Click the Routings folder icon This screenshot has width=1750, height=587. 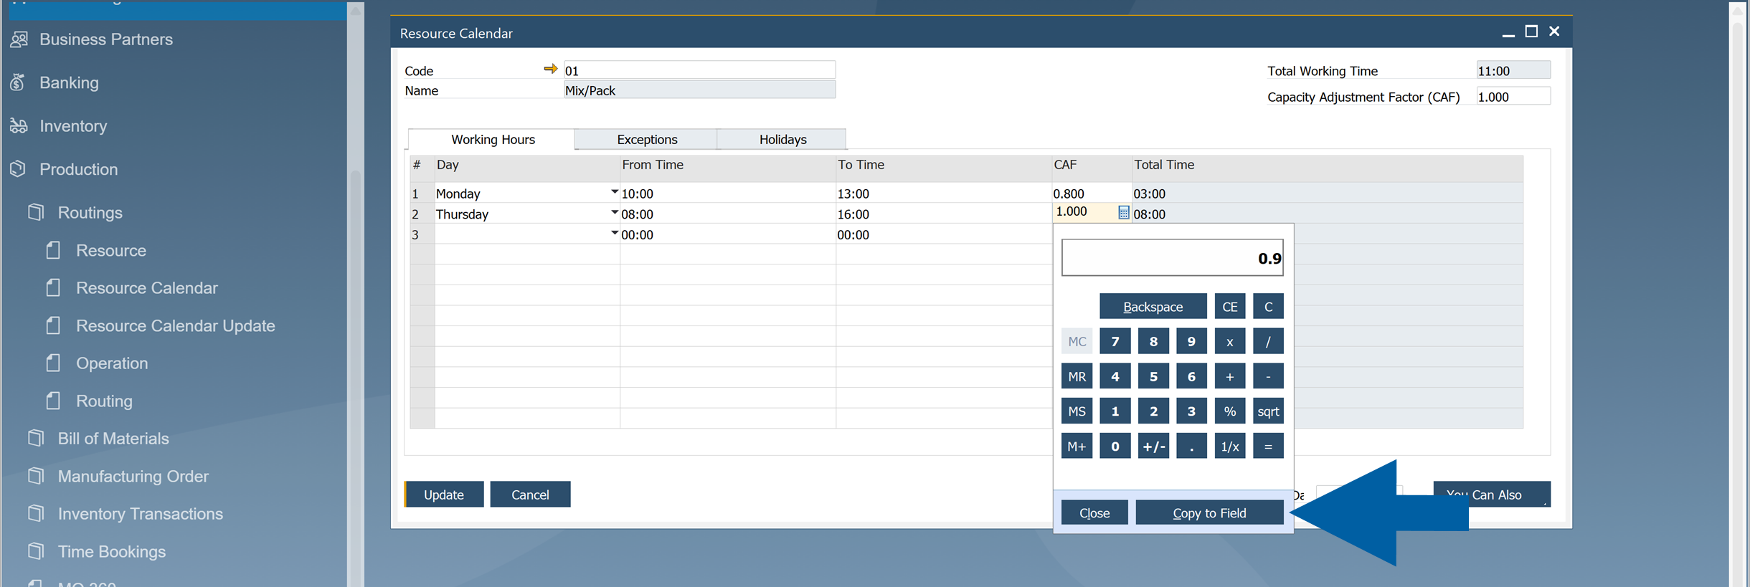pos(36,212)
